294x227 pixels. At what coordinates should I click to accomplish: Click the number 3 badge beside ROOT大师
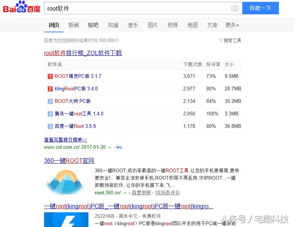pos(50,101)
